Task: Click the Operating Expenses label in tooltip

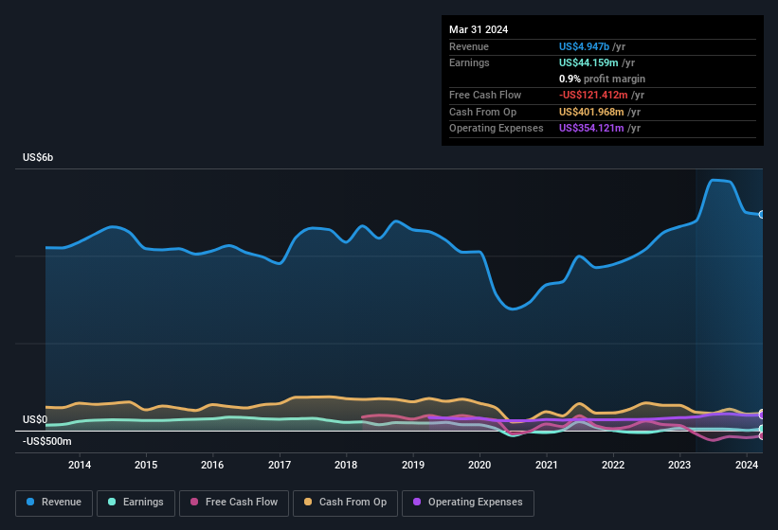Action: (x=497, y=129)
